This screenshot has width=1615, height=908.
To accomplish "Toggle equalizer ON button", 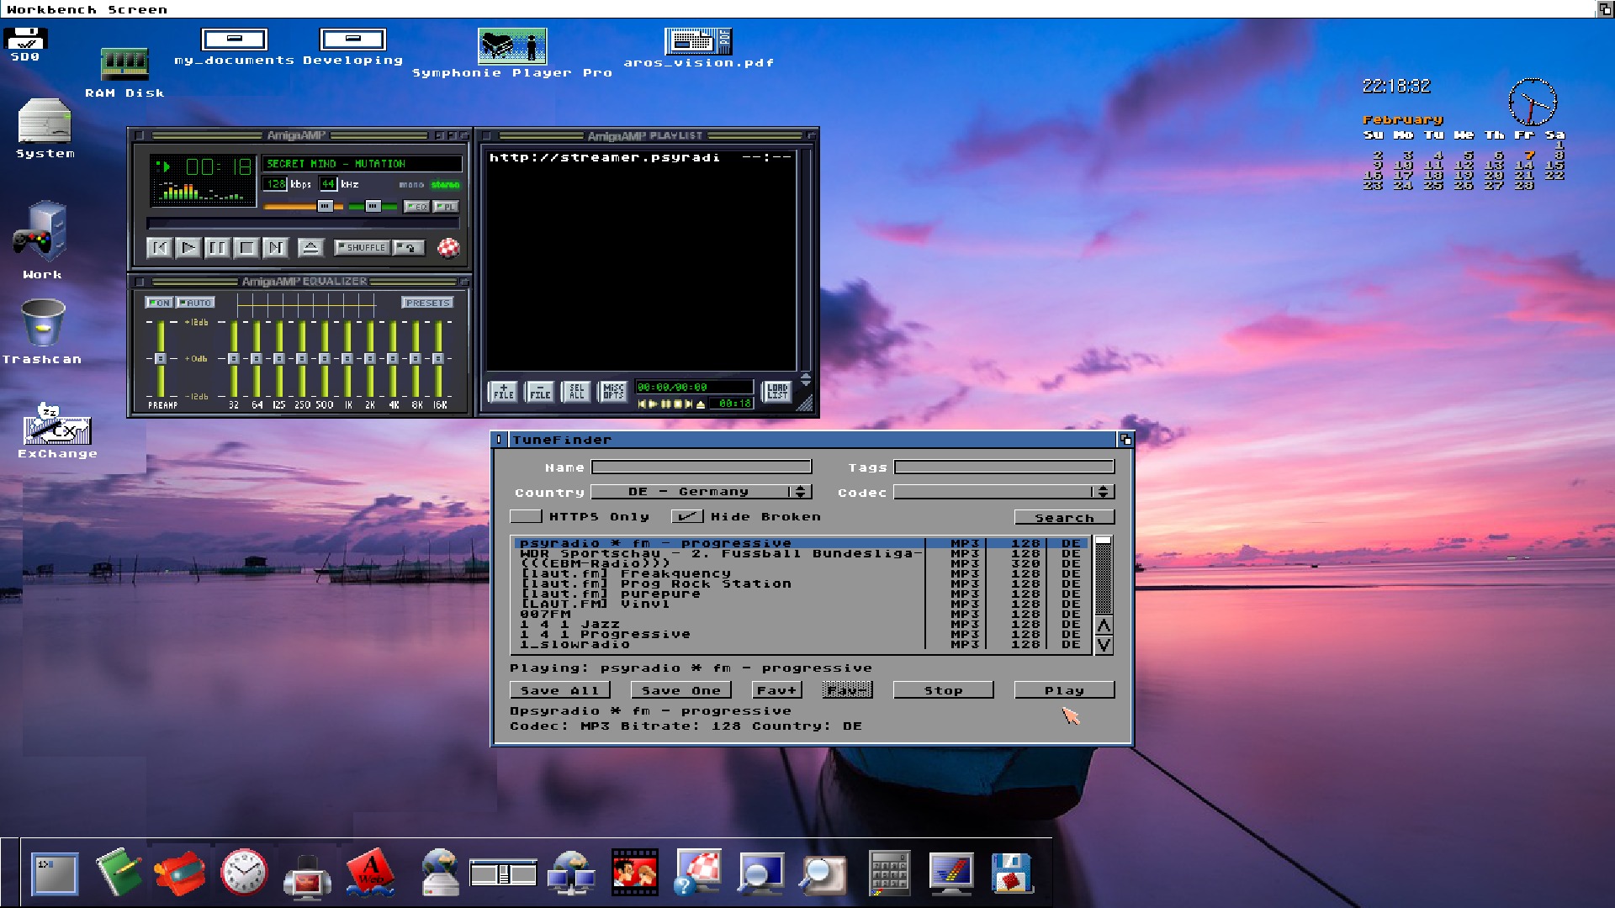I will tap(158, 303).
